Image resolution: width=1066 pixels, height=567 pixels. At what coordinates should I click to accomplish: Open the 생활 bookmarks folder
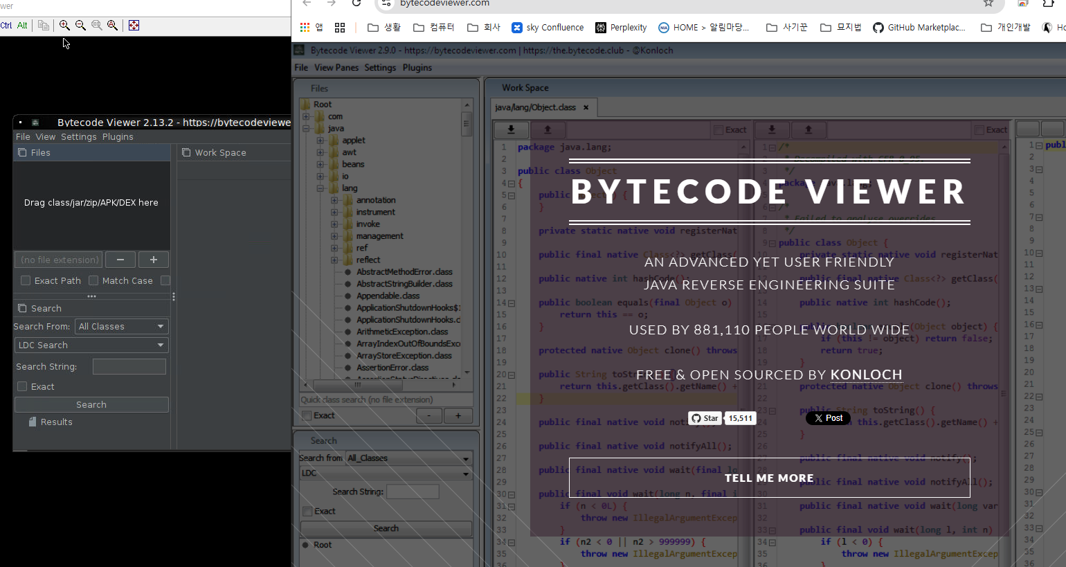(384, 28)
